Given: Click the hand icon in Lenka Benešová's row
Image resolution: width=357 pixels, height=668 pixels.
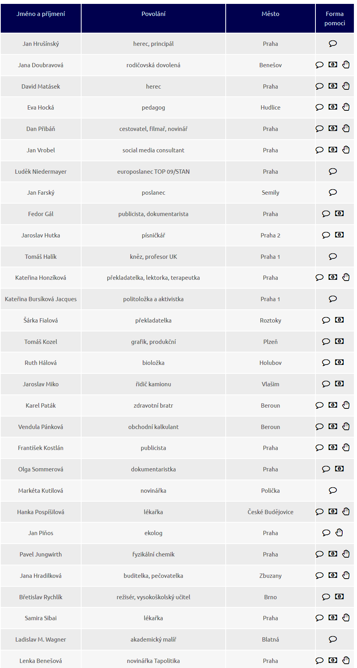Looking at the screenshot, I should (346, 660).
